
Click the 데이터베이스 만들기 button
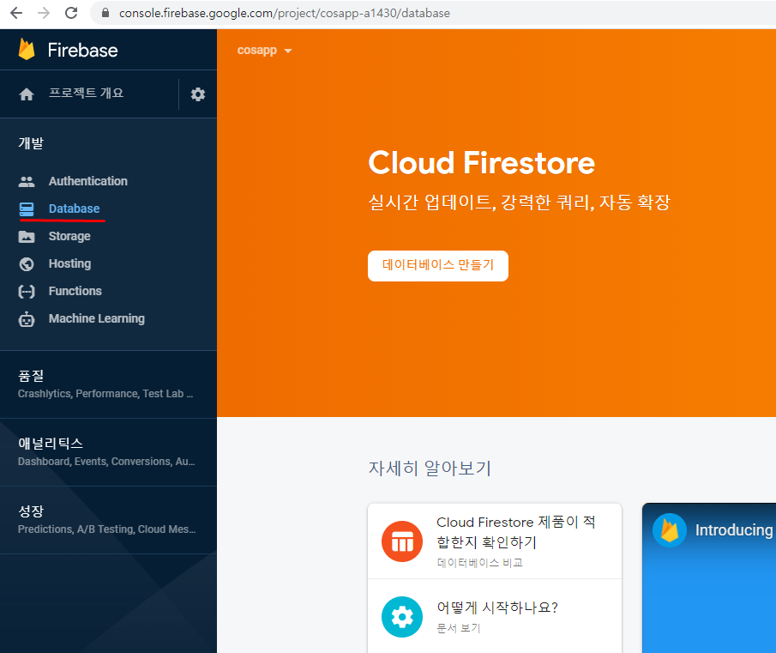click(x=438, y=266)
